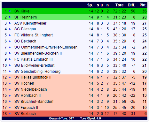Click the blue dot in SV Furpach II row

click(10, 108)
